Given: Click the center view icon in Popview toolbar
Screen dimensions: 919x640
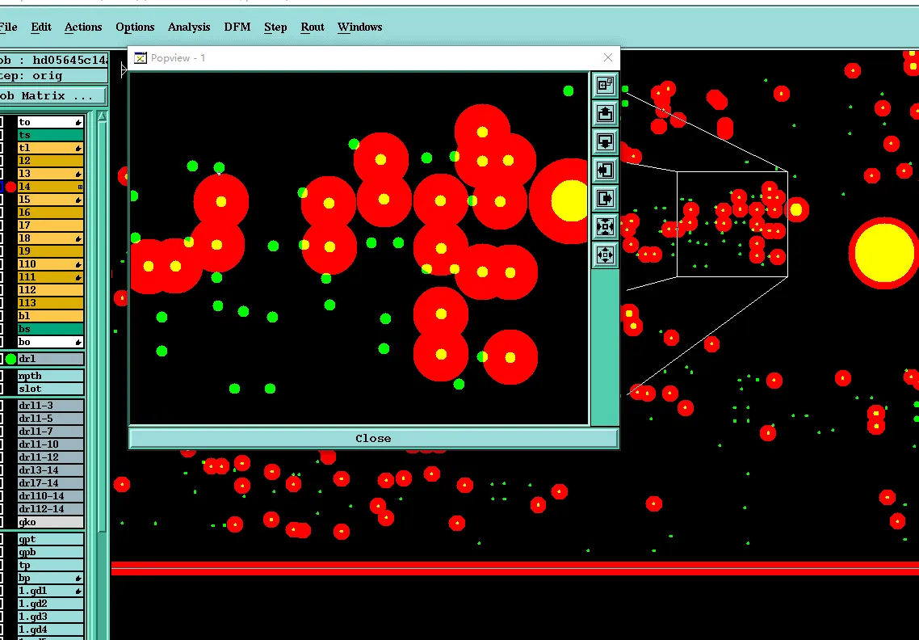Looking at the screenshot, I should [x=605, y=255].
